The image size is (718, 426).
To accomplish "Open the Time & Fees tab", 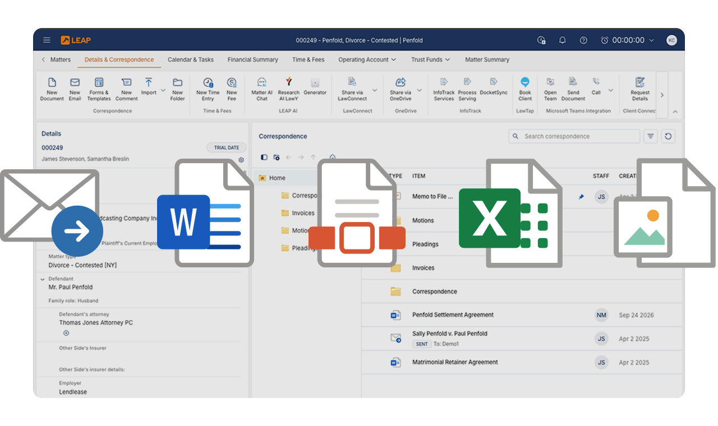I will click(x=308, y=59).
